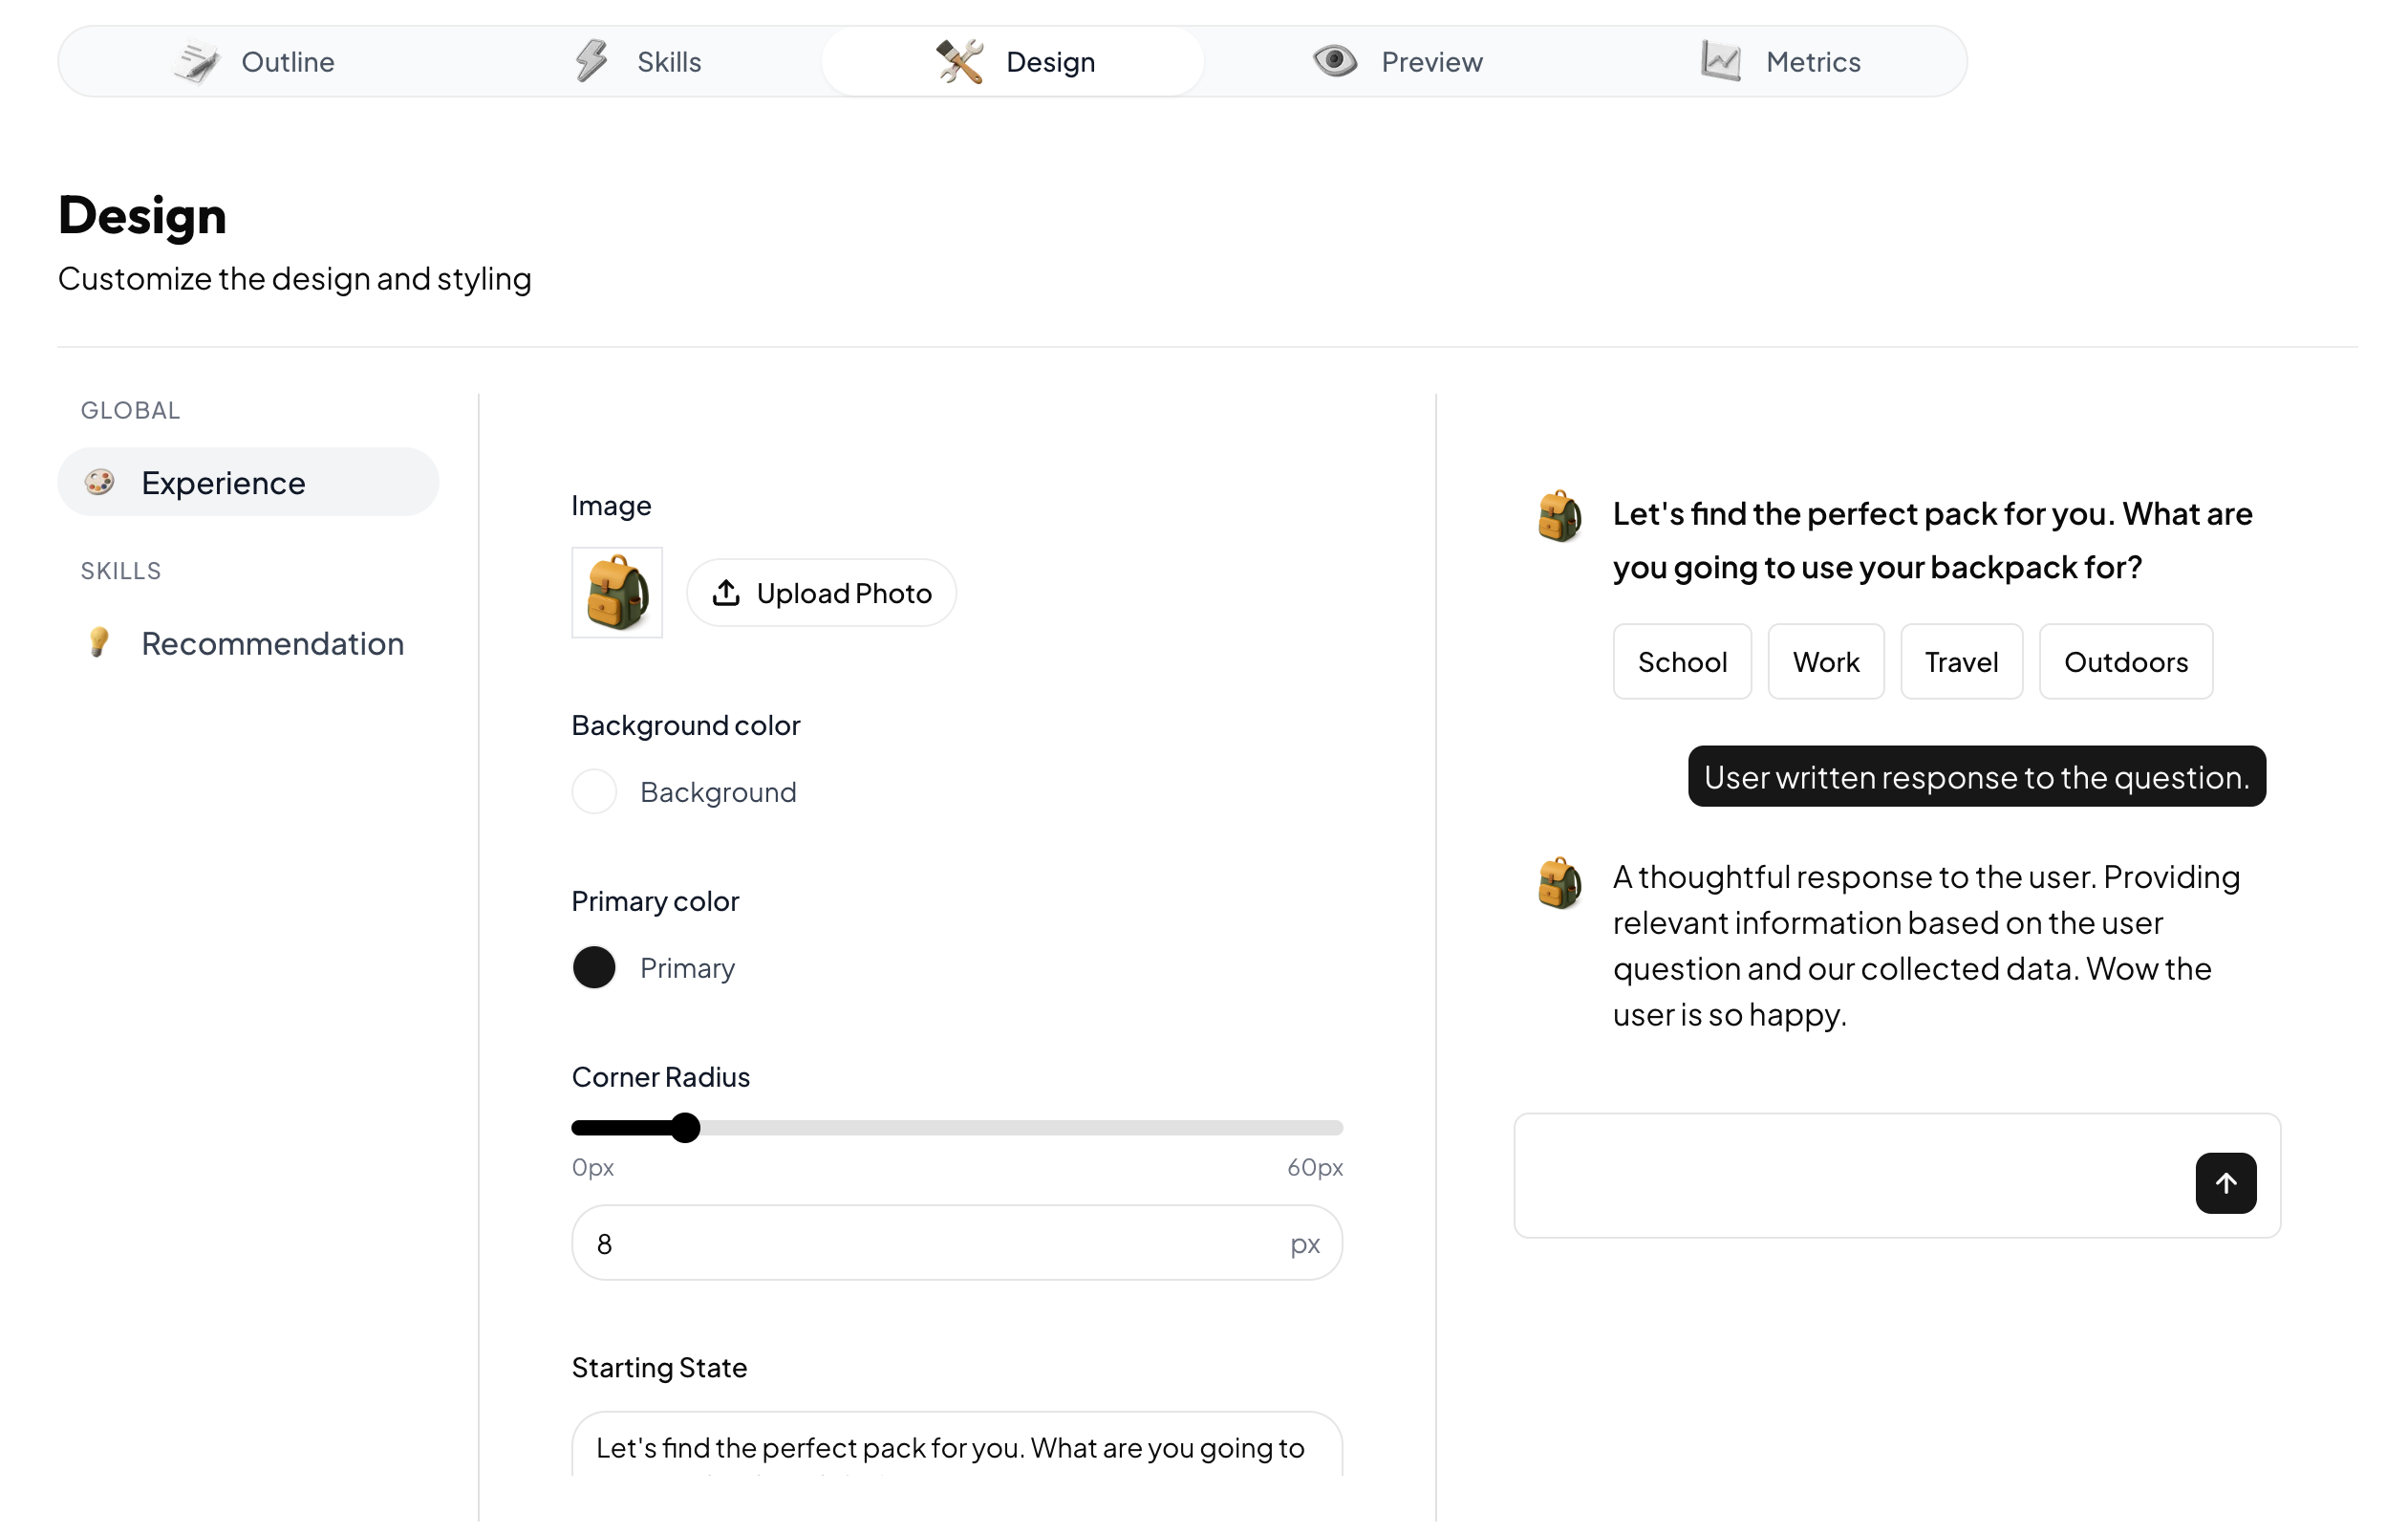
Task: Select Recommendation in the Skills sidebar
Action: 272,643
